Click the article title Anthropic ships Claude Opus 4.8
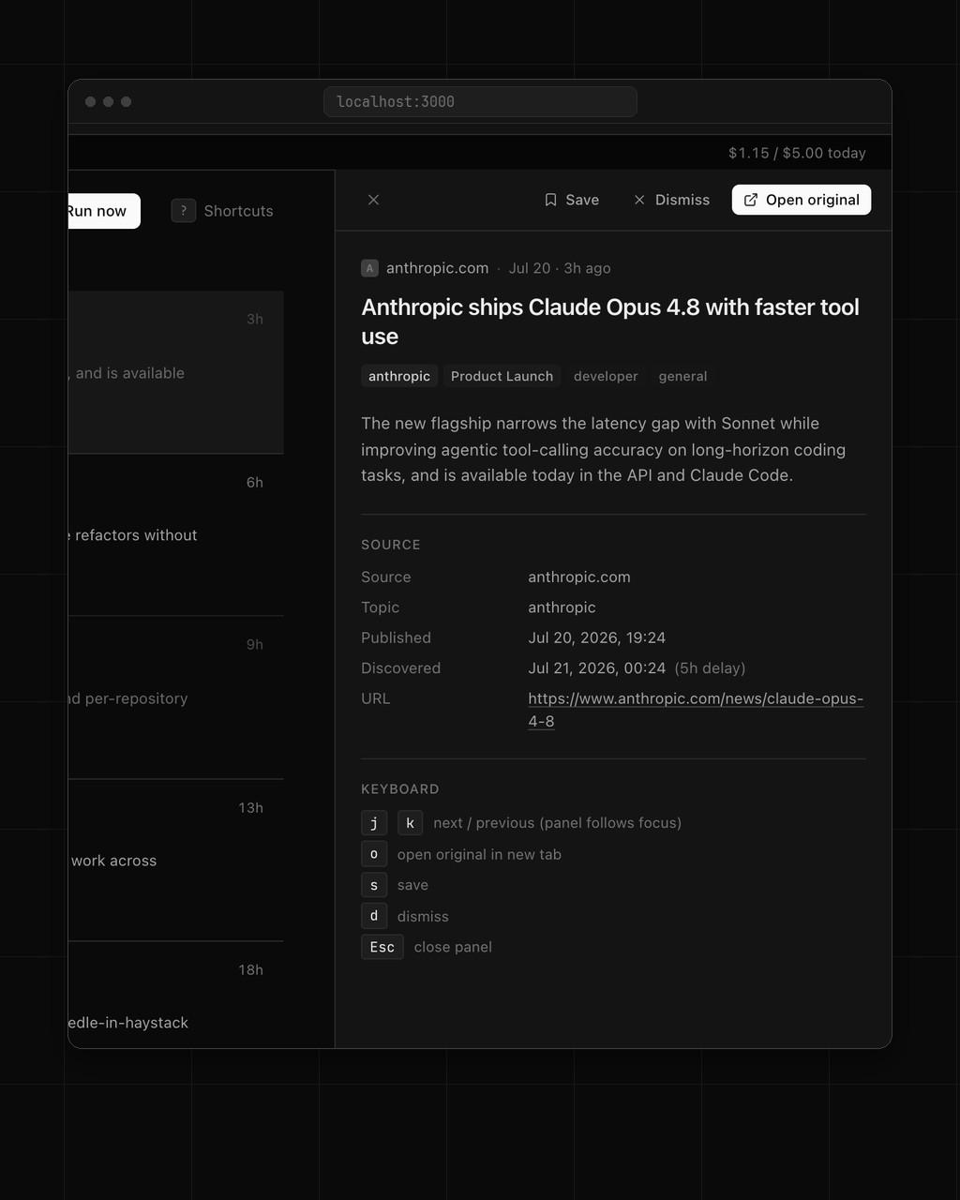This screenshot has width=960, height=1200. click(610, 322)
